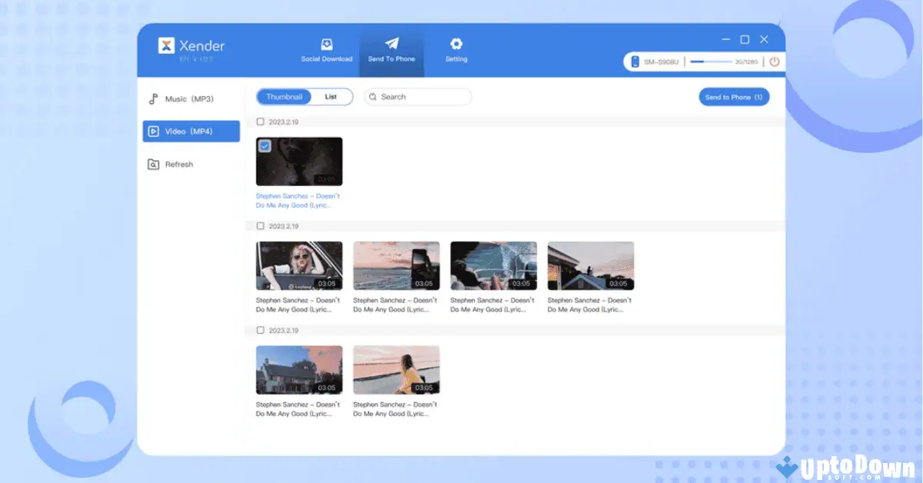Disconnect the device using the power icon
The width and height of the screenshot is (923, 483).
click(x=773, y=61)
